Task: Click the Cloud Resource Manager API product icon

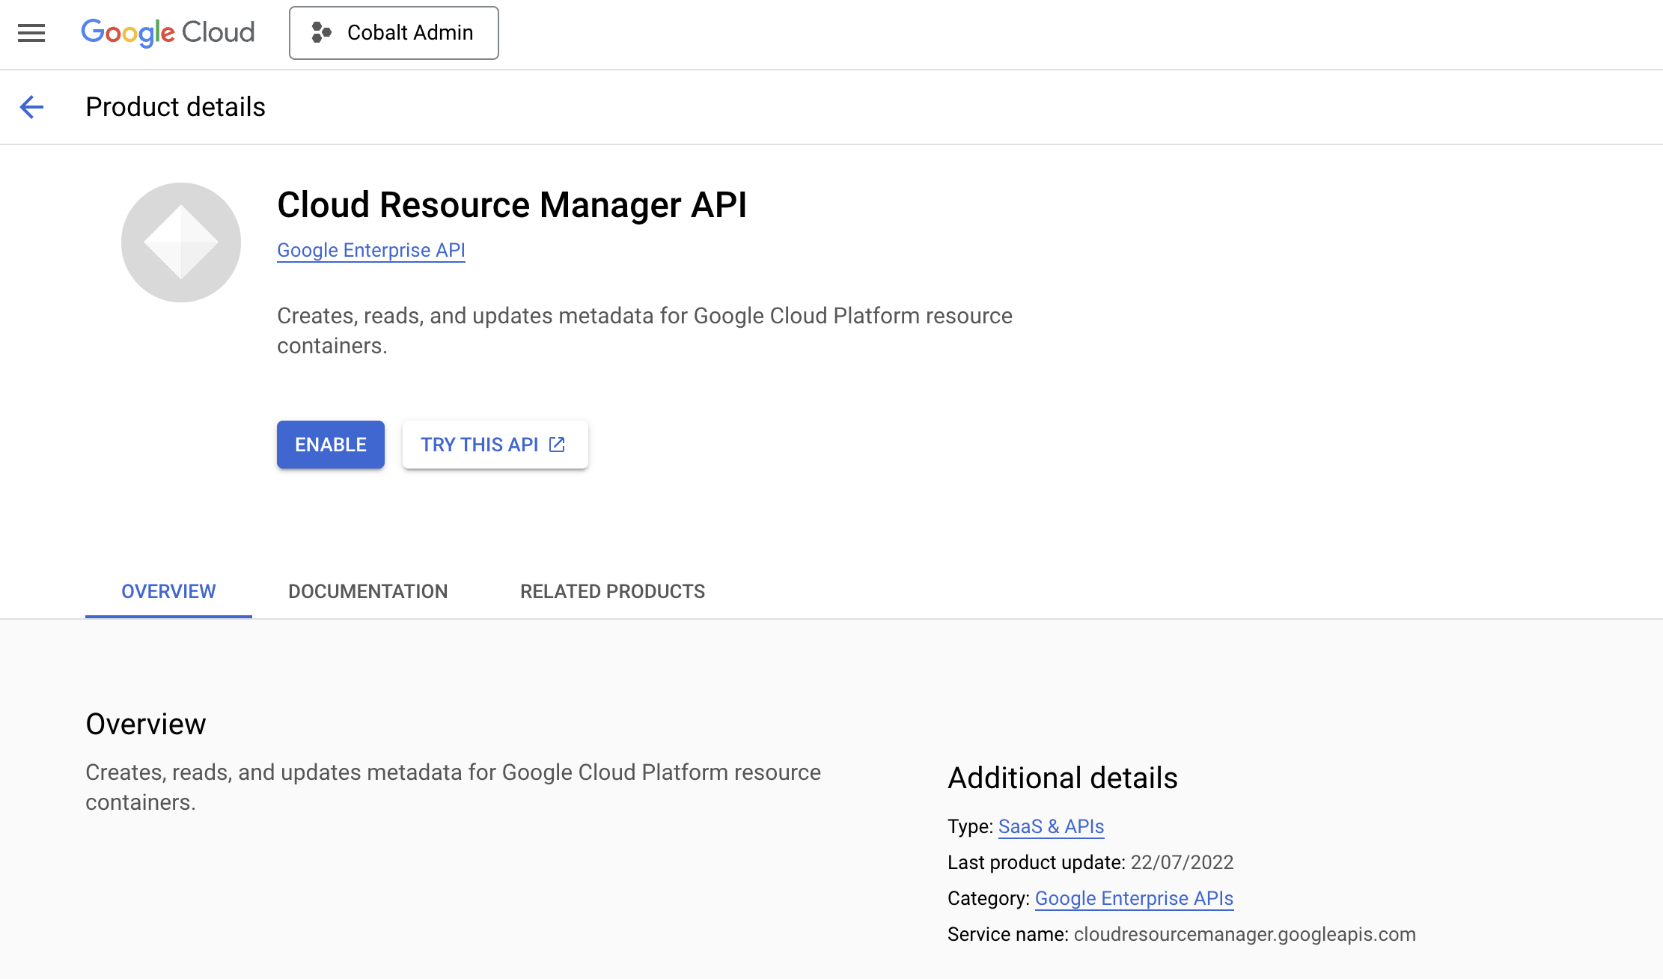Action: (x=180, y=241)
